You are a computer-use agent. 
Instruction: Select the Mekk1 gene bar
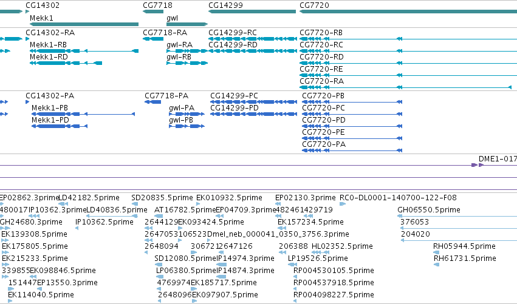[84, 24]
